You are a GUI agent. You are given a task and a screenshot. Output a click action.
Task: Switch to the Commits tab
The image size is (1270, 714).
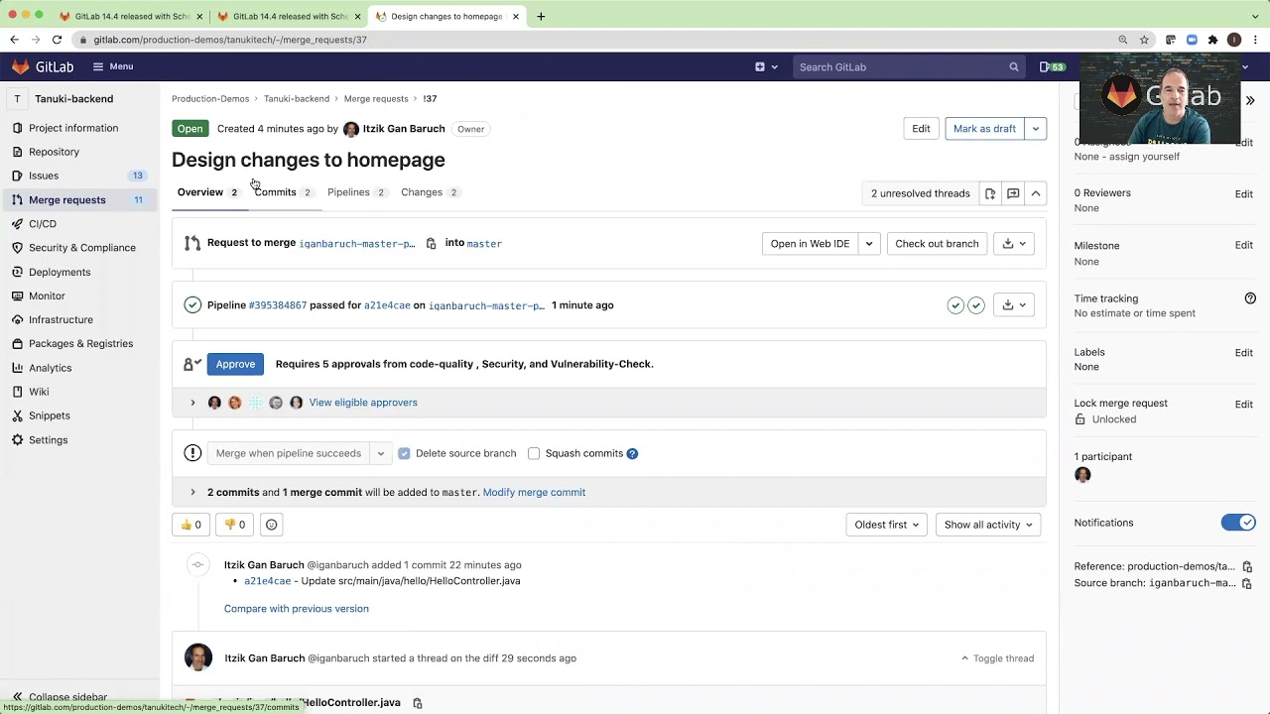click(283, 192)
